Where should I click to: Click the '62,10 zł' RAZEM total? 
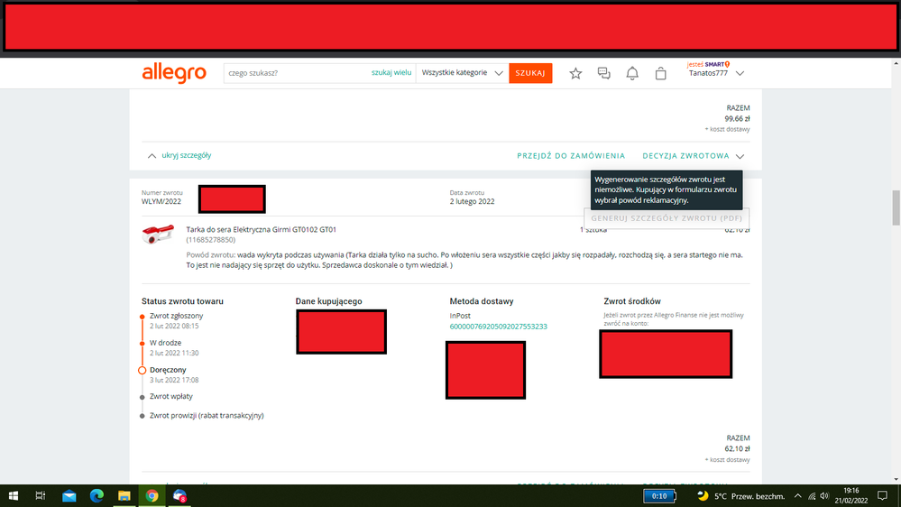pyautogui.click(x=737, y=448)
